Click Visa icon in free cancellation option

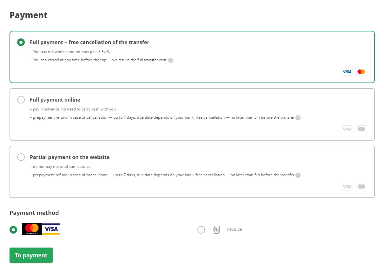point(347,72)
